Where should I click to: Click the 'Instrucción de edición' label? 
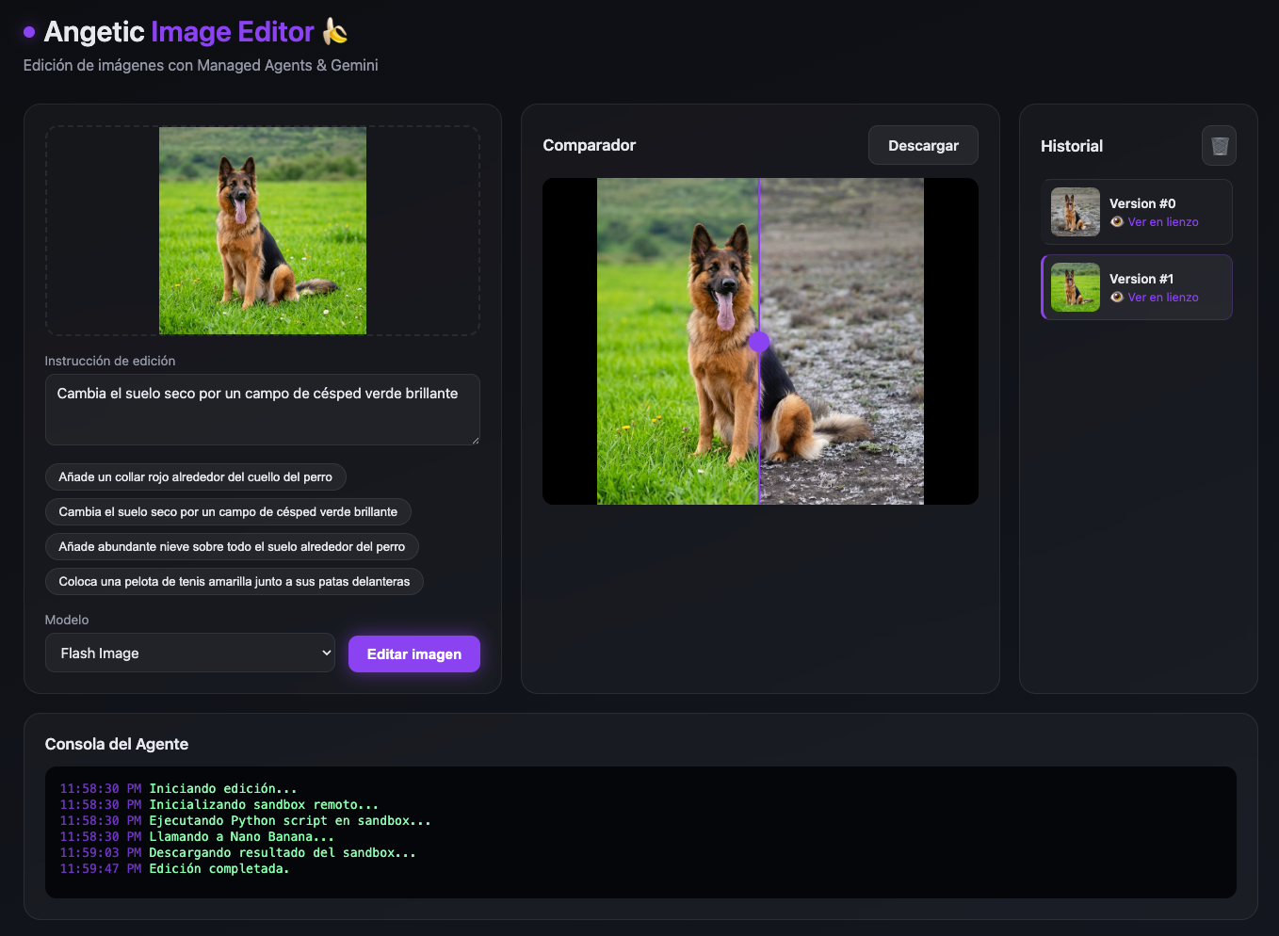pyautogui.click(x=110, y=361)
